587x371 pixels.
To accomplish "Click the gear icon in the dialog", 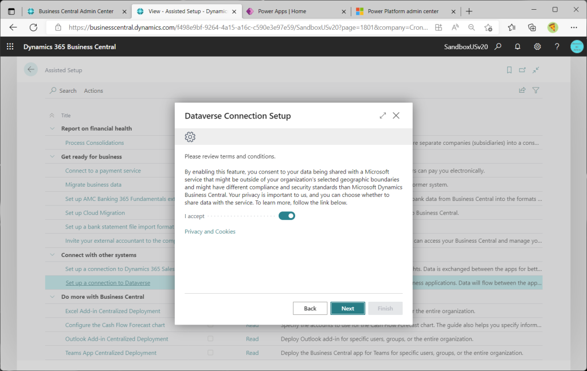I will 190,137.
